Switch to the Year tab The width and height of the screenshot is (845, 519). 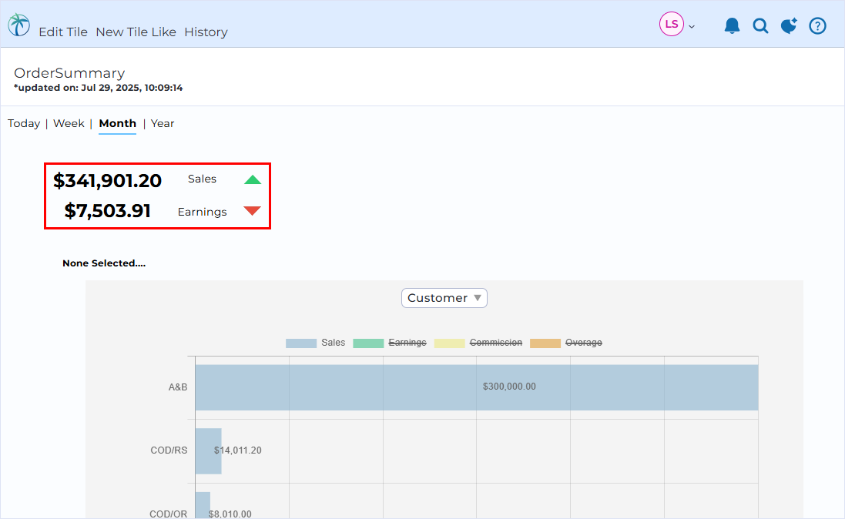[x=163, y=123]
